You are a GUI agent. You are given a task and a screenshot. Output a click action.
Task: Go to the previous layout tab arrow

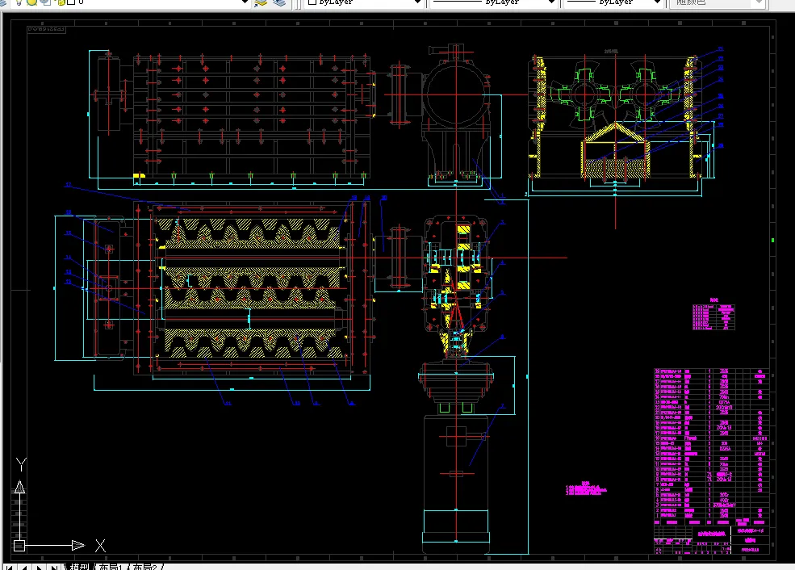tap(24, 567)
